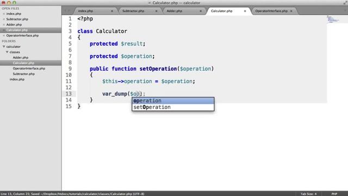Image resolution: width=348 pixels, height=196 pixels.
Task: Collapse the calculator folder
Action: pyautogui.click(x=4, y=47)
